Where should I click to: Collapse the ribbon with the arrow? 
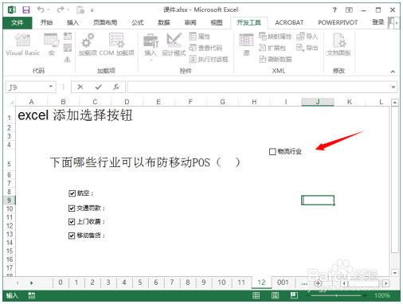click(x=393, y=72)
